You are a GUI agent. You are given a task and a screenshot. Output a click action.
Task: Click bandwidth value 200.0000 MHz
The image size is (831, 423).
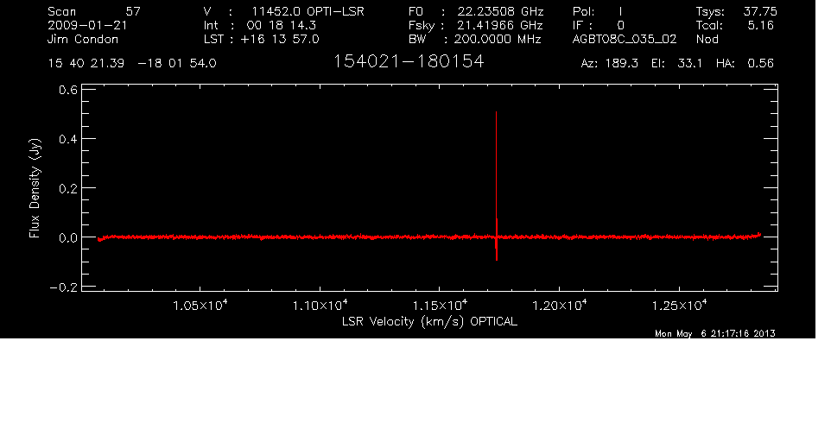click(497, 39)
